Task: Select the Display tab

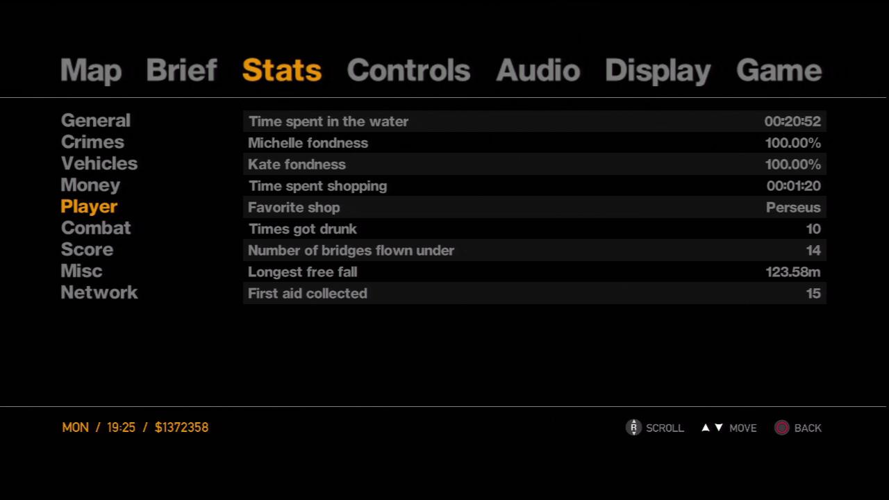Action: click(658, 70)
